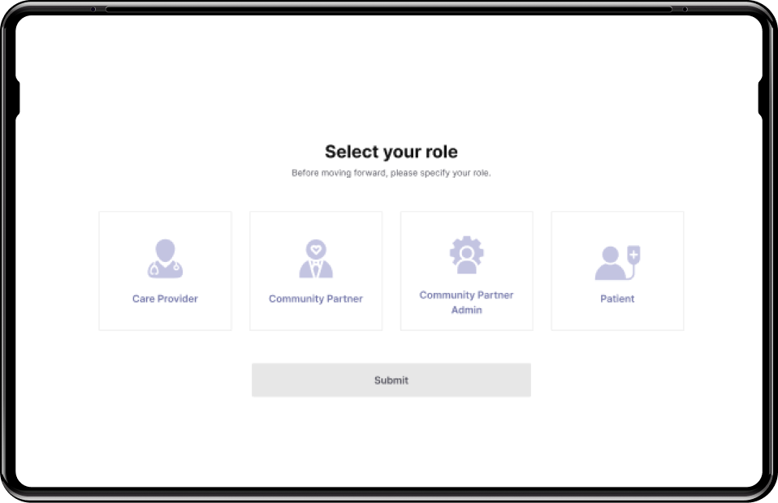Select the "Care Provider" text label
The width and height of the screenshot is (778, 503).
(165, 299)
